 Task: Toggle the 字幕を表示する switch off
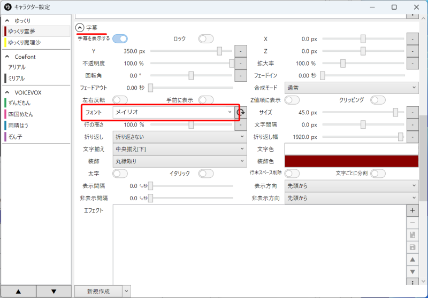(120, 39)
